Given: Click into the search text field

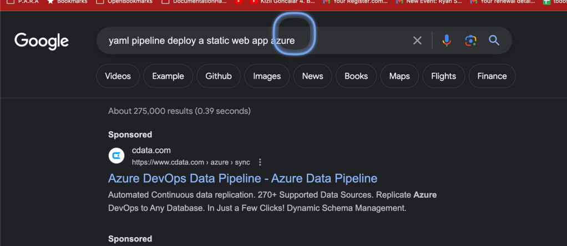Looking at the screenshot, I should point(253,41).
